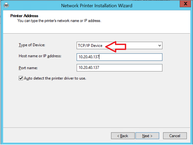This screenshot has height=145, width=193.
Task: Click the 'Port name:' label
Action: pyautogui.click(x=28, y=68)
